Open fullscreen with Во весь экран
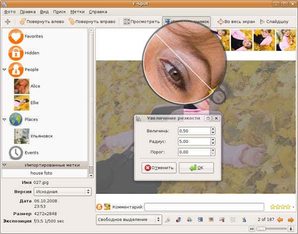The height and width of the screenshot is (234, 298). coord(236,21)
